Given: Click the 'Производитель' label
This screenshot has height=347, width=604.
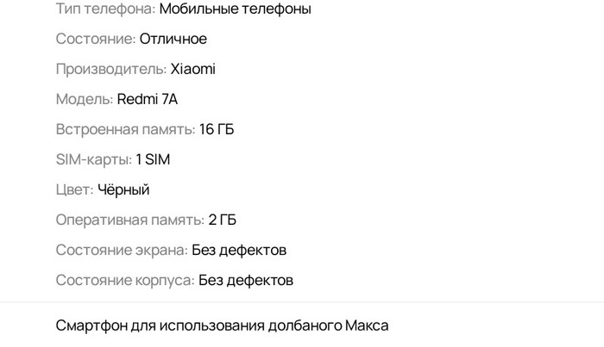Looking at the screenshot, I should point(109,69).
